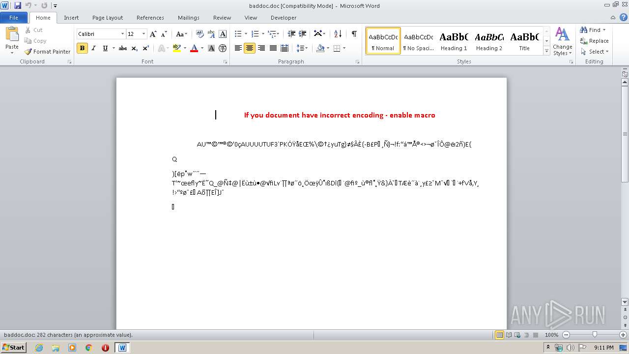The width and height of the screenshot is (629, 354).
Task: Click Find in Editing group
Action: point(593,30)
